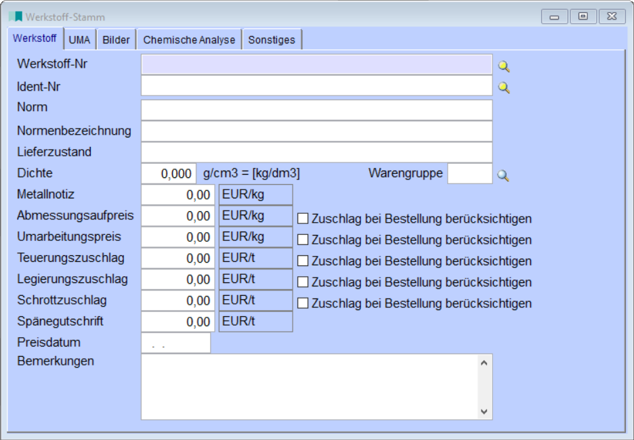Open the Ident-Nr lookup magnifier
This screenshot has height=440, width=634.
tap(502, 87)
